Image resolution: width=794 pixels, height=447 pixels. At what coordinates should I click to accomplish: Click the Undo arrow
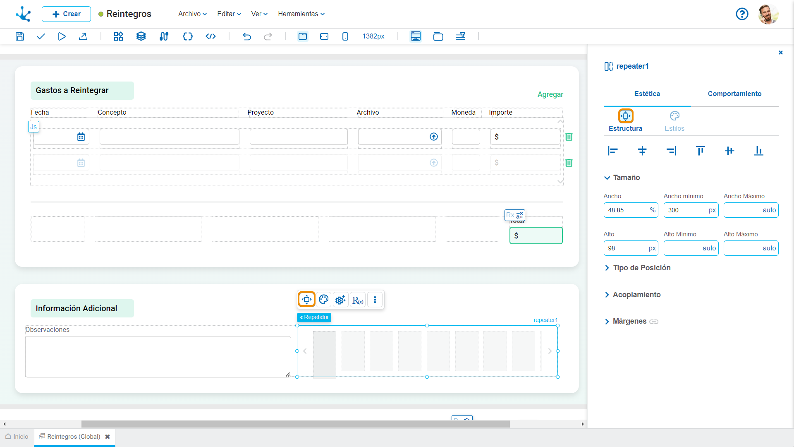(x=247, y=36)
